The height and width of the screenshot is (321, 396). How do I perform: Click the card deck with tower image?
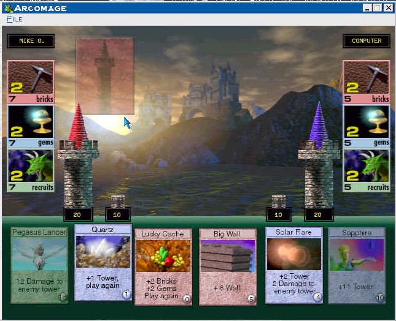pos(105,76)
